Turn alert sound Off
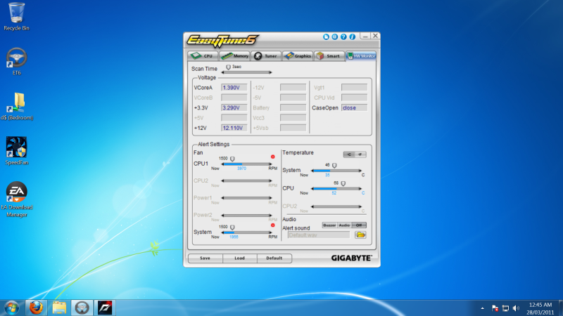Screen dimensions: 563x316 point(359,225)
